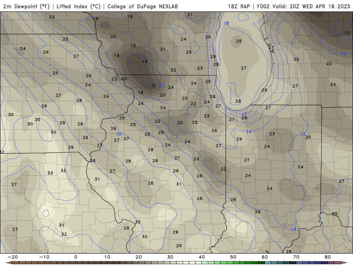Click the "40" color scale label
Viewport: 353px width, 265px height.
[202, 257]
